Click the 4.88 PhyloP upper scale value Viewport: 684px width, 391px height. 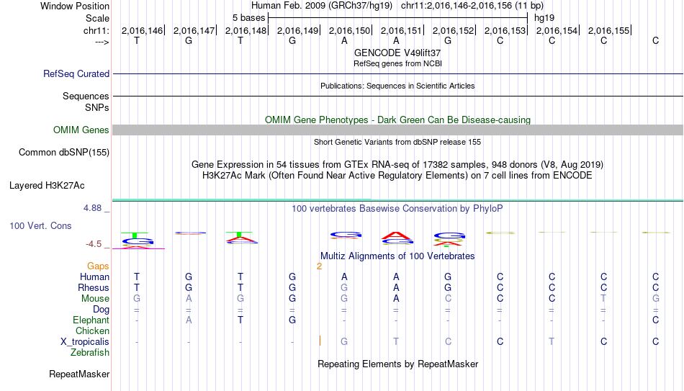pos(92,208)
